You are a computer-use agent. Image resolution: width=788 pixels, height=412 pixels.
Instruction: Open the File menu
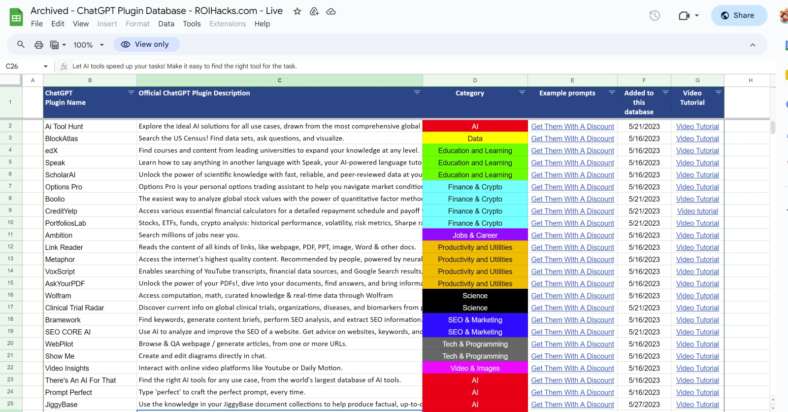click(36, 24)
